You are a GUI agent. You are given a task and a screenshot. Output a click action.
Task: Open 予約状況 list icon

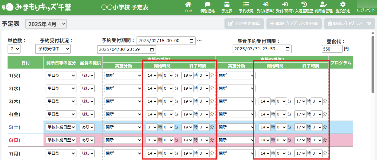[246, 5]
